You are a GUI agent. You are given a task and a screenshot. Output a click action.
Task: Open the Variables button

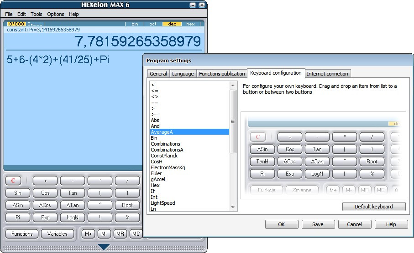(x=58, y=234)
